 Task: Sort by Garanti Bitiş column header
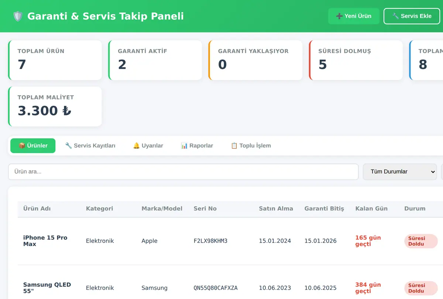[324, 209]
